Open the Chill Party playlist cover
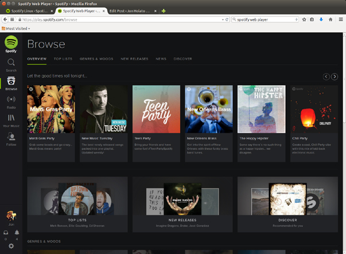The width and height of the screenshot is (346, 254). coord(314,109)
